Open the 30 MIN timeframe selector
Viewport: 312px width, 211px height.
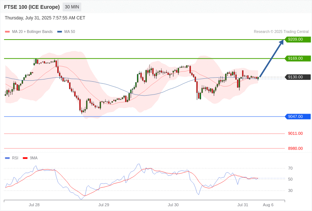(x=72, y=7)
